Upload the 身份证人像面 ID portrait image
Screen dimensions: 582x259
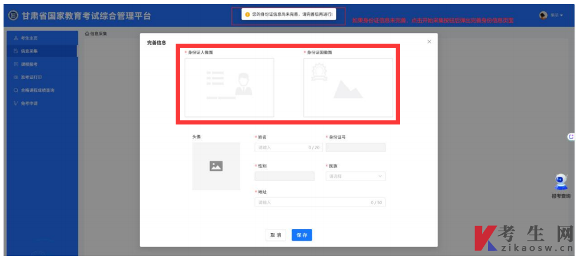pos(229,88)
